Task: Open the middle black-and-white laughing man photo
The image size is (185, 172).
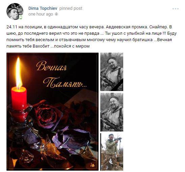Action: (112, 112)
